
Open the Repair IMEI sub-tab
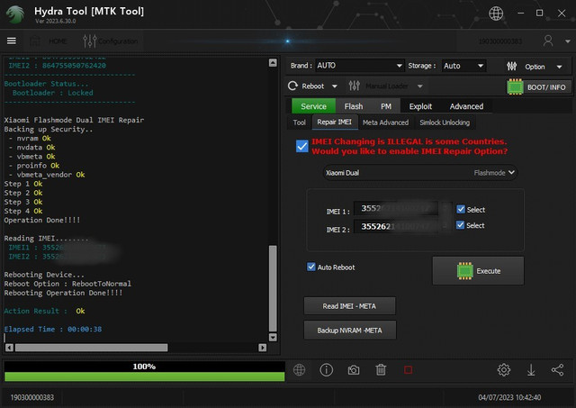point(334,122)
